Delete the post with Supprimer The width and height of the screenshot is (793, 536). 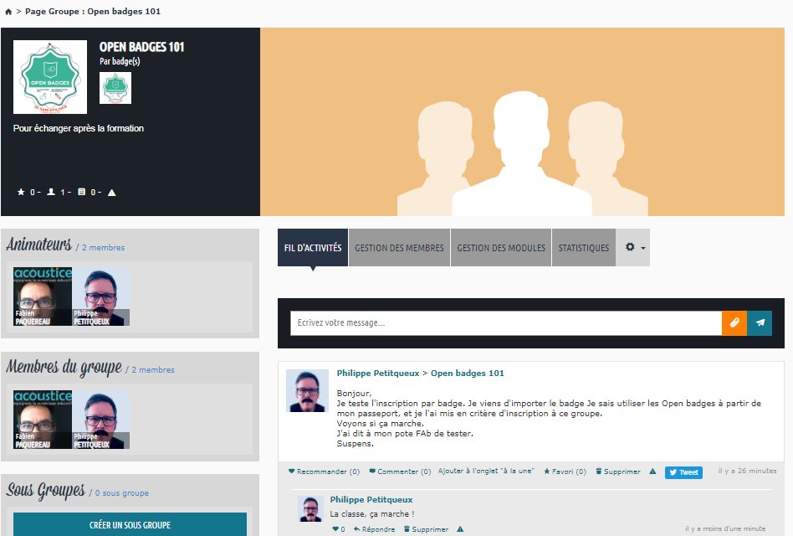pyautogui.click(x=618, y=472)
